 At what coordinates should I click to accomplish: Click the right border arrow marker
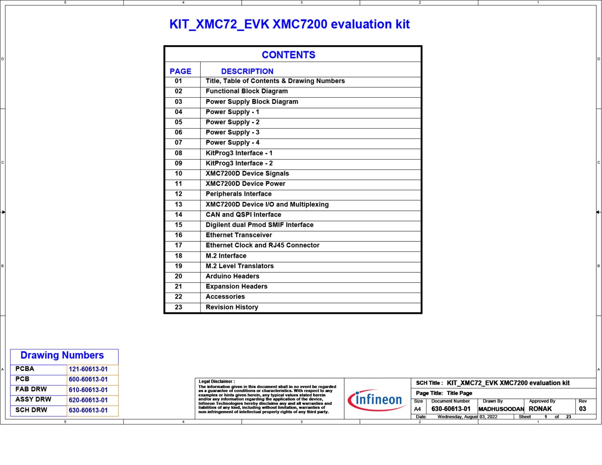pos(598,212)
